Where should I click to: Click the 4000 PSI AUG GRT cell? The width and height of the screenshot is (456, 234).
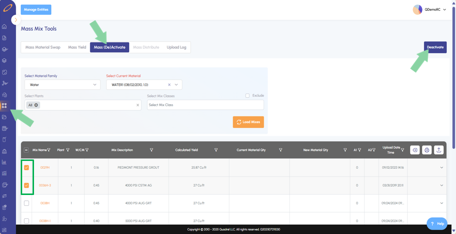pyautogui.click(x=139, y=203)
